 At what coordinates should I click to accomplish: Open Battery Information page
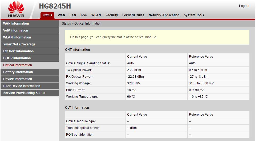(18, 72)
